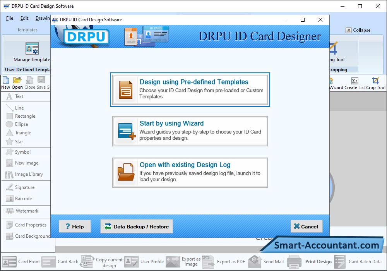The width and height of the screenshot is (387, 271).
Task: Close the startup dialog with X
Action: pyautogui.click(x=320, y=20)
